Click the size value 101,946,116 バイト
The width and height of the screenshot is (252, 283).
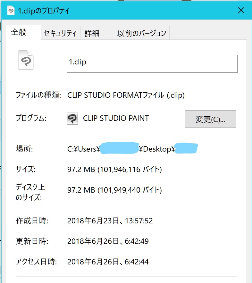[114, 170]
